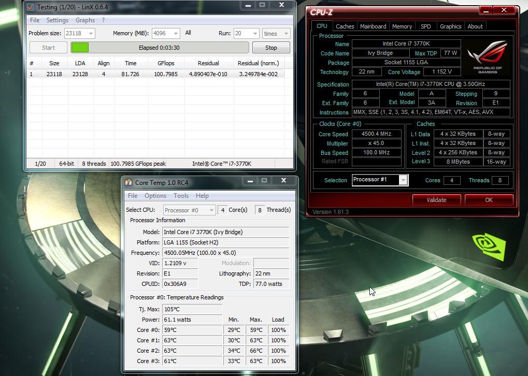
Task: Switch to the Mainboard tab in CPU-Z
Action: click(373, 26)
